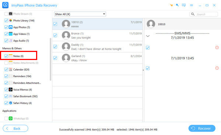The height and width of the screenshot is (135, 221).
Task: Click the App Audio music note icon
Action: (x=11, y=41)
